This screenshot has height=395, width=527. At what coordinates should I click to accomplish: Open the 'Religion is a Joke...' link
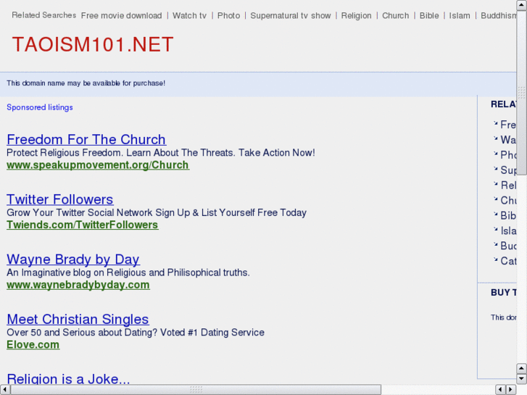click(68, 379)
